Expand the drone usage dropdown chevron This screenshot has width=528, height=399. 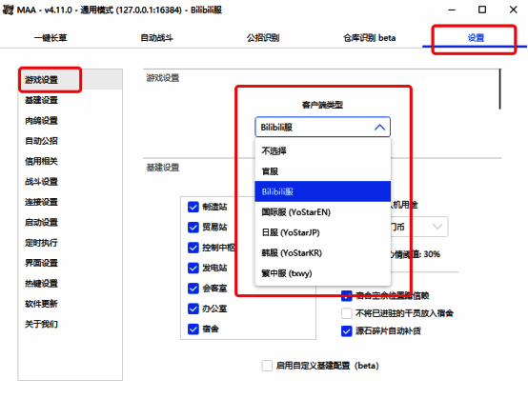(437, 227)
